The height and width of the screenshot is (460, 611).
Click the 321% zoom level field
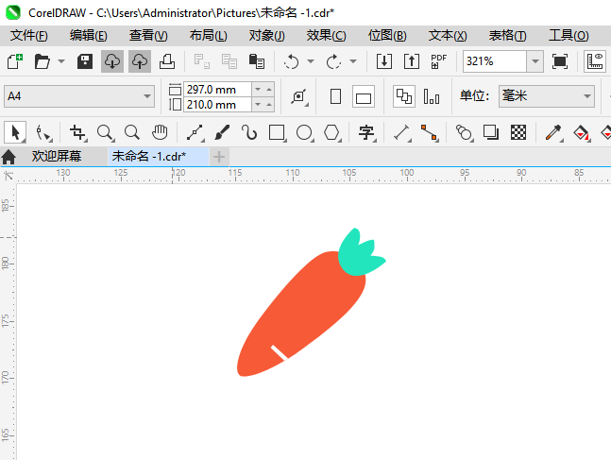pos(495,61)
